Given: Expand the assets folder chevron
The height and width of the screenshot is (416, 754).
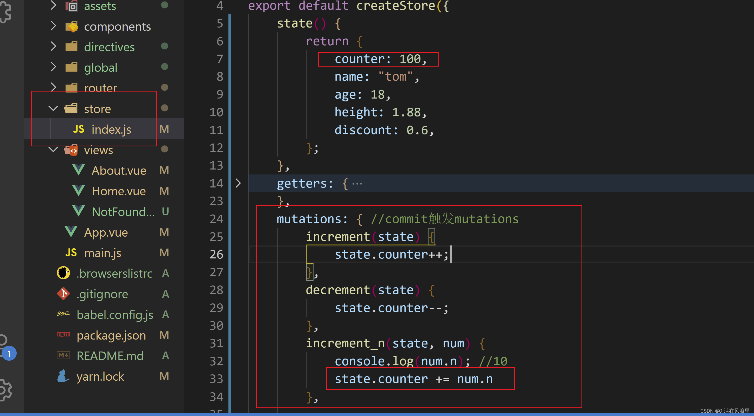Looking at the screenshot, I should pos(53,5).
